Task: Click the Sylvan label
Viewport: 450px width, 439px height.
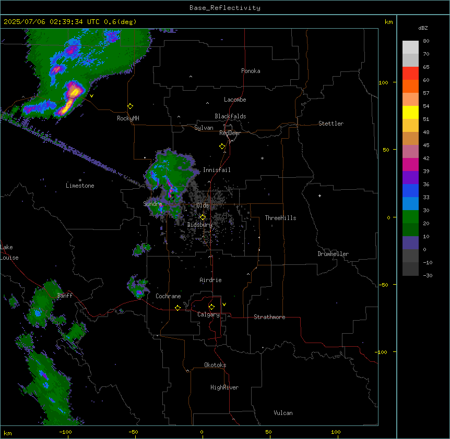Action: point(204,128)
